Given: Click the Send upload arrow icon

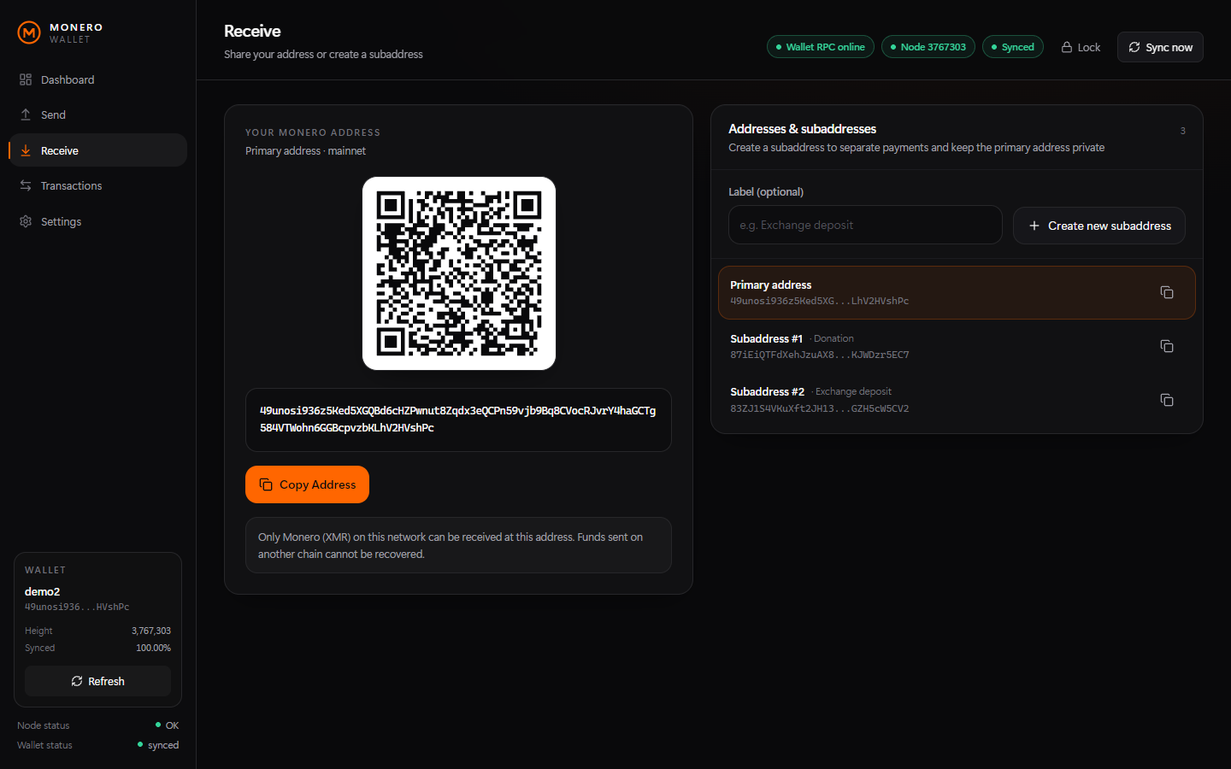Looking at the screenshot, I should point(26,114).
